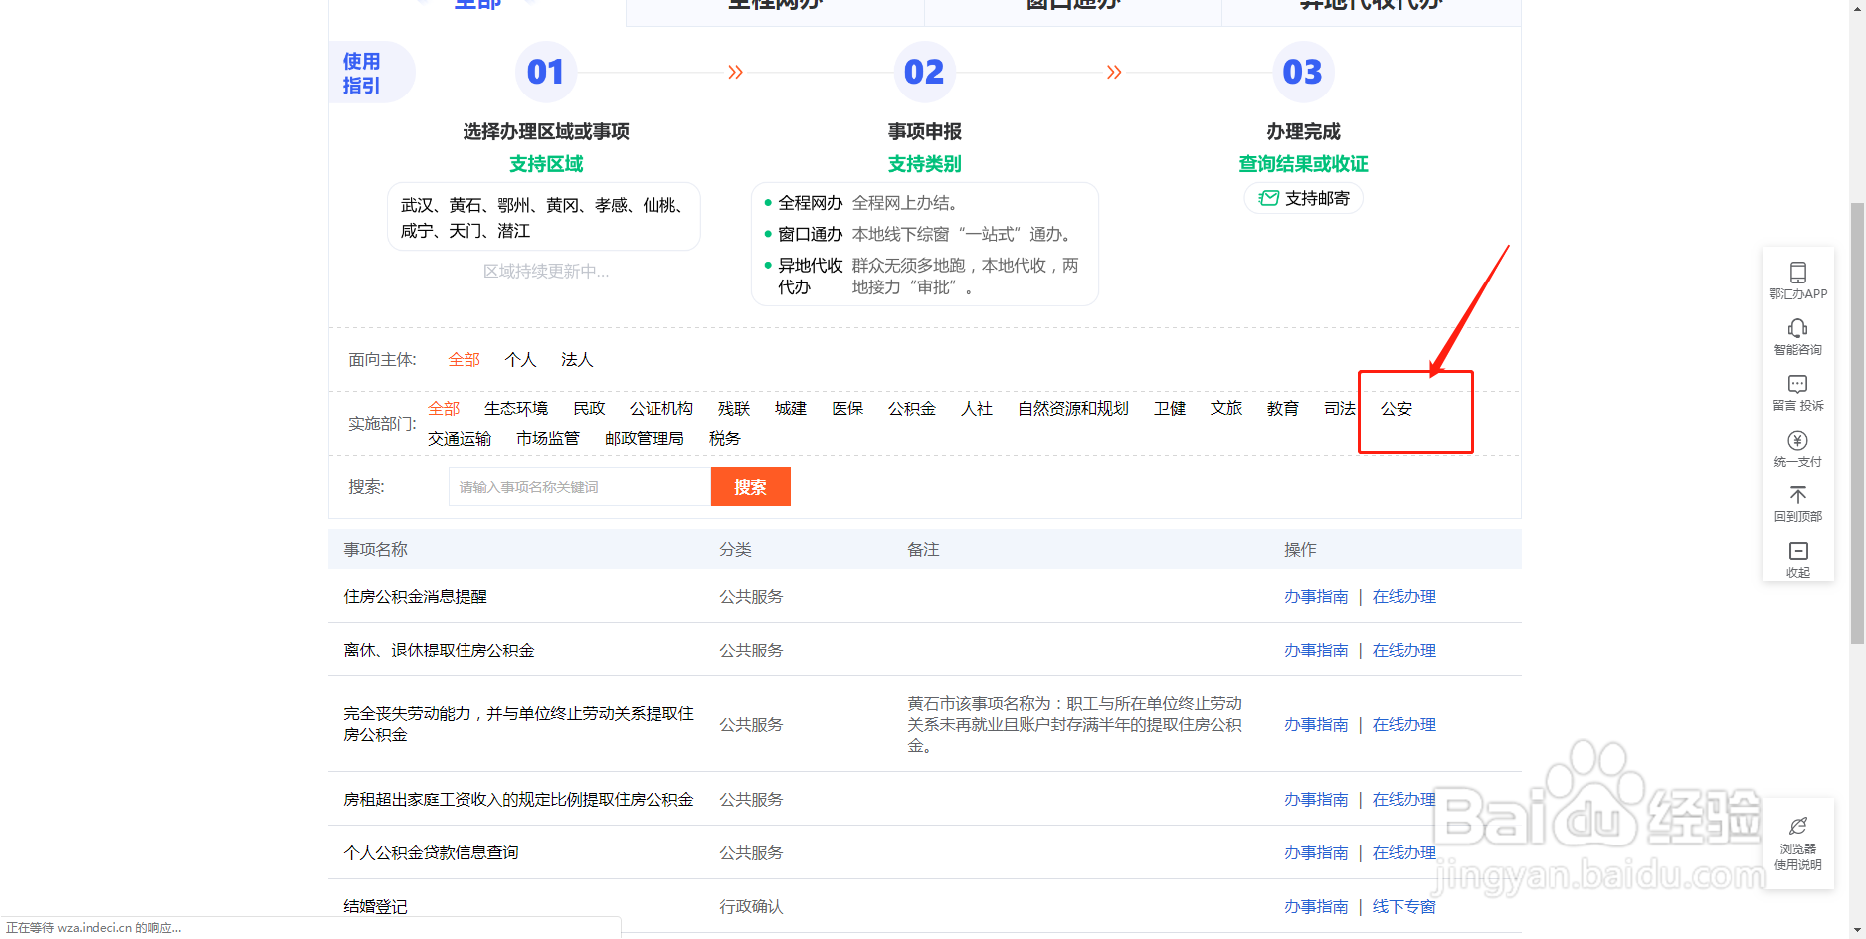The height and width of the screenshot is (939, 1866).
Task: Click the 支持邮寄 mail badge
Action: pyautogui.click(x=1303, y=198)
